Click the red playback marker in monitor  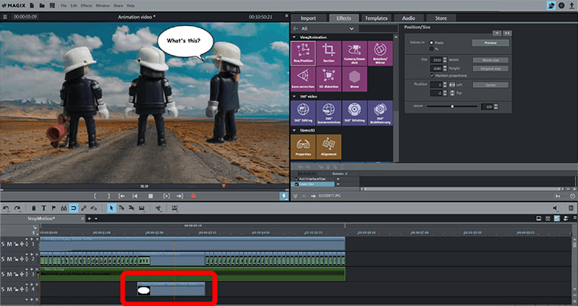pyautogui.click(x=223, y=186)
